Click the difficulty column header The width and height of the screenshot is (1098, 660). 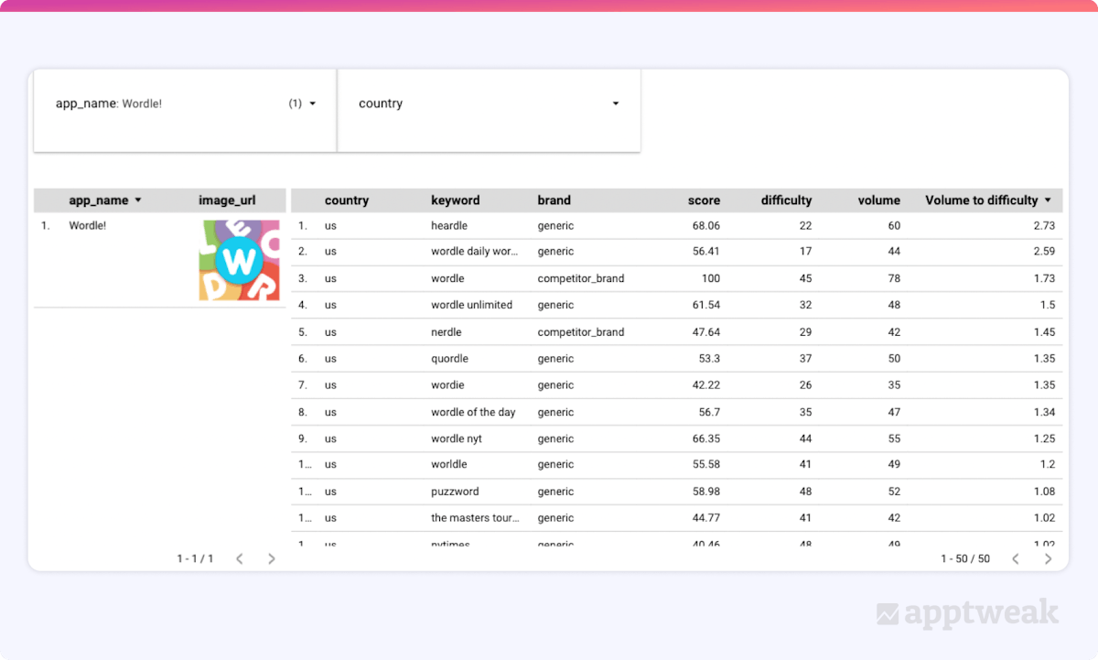pos(786,200)
